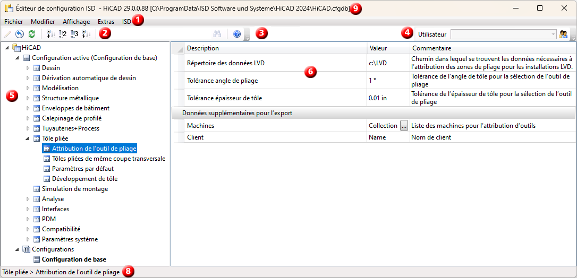Click Répertoire des données LVD description
This screenshot has width=577, height=278.
(275, 63)
